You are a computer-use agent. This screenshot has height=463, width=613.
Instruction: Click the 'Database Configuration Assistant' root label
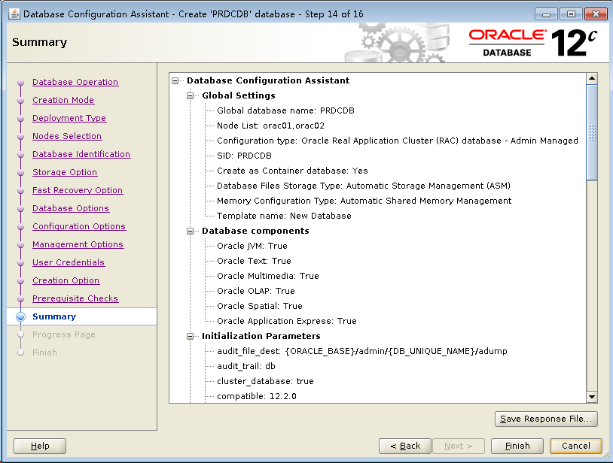click(x=268, y=80)
